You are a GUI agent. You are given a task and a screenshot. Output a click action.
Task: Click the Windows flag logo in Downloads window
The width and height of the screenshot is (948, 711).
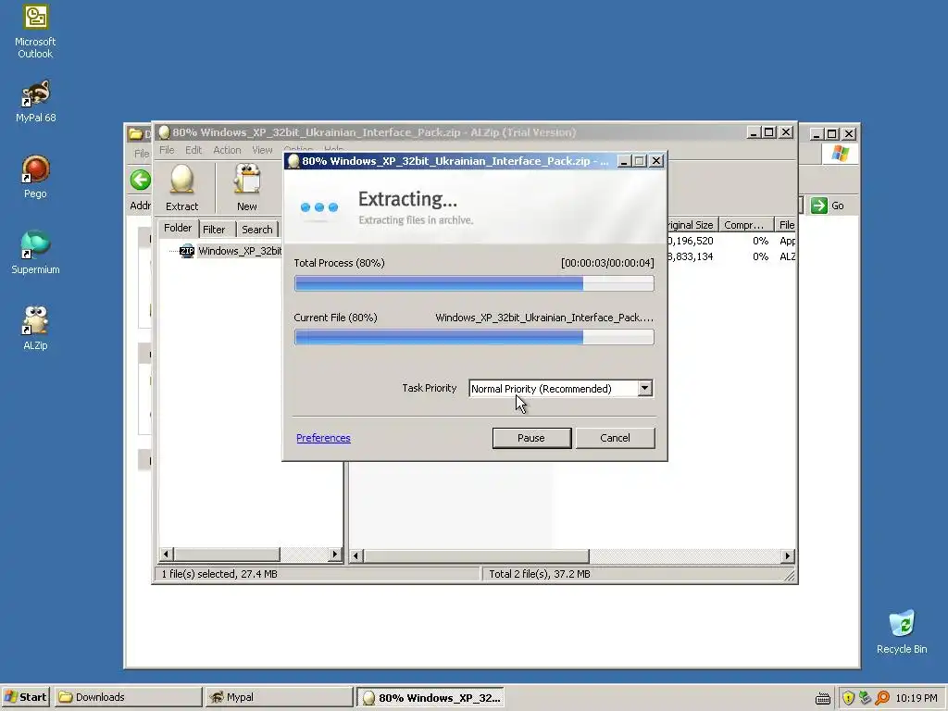840,154
